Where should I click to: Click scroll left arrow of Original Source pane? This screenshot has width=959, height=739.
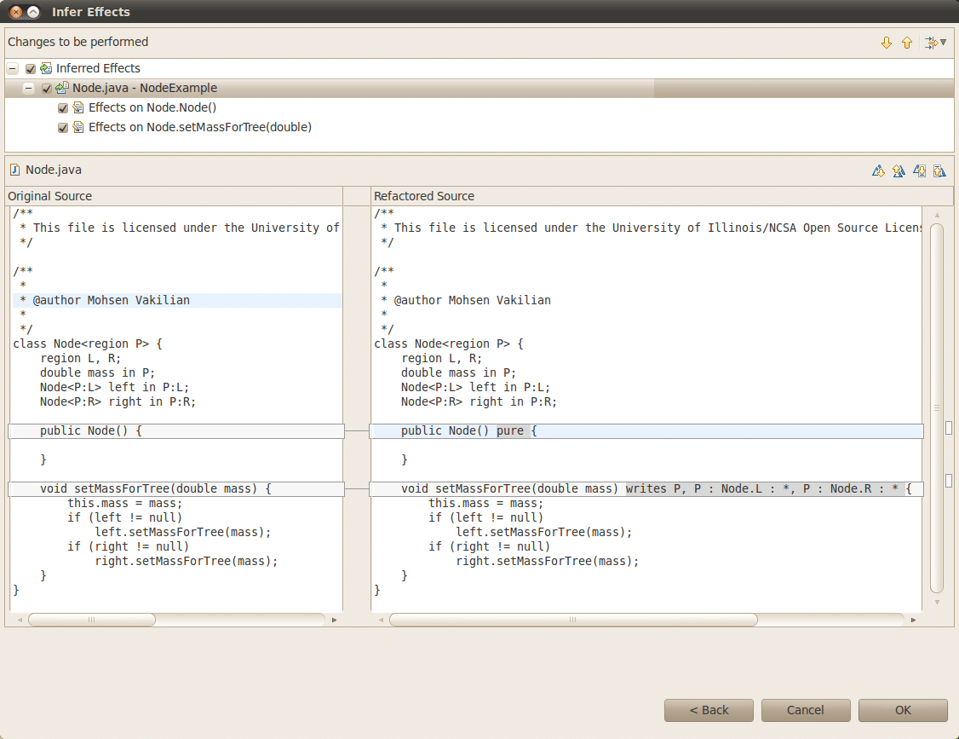click(20, 620)
